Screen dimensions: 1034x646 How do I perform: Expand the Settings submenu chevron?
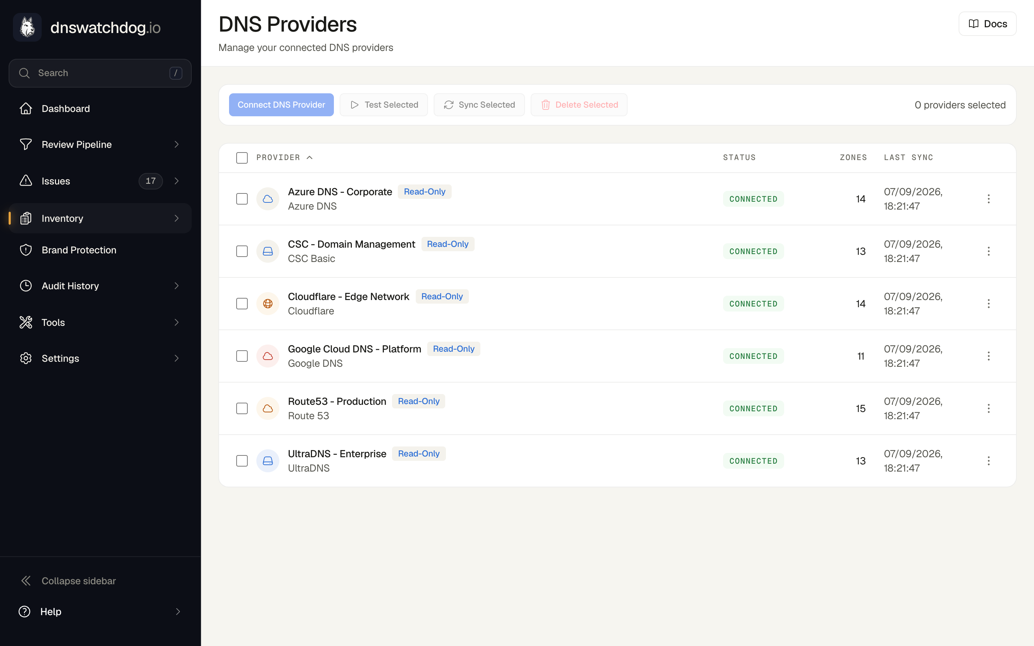[x=177, y=358]
